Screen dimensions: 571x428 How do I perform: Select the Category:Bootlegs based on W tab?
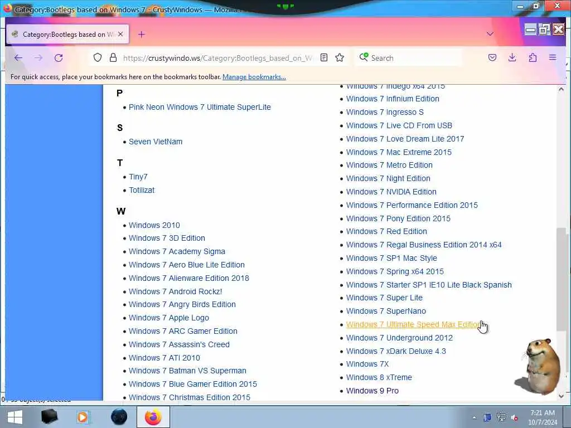pos(67,34)
